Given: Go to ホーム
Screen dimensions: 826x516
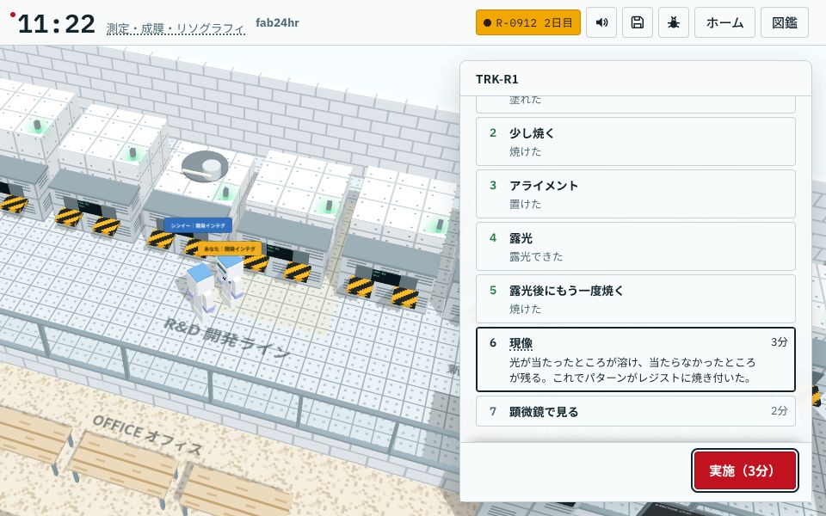Looking at the screenshot, I should [x=724, y=22].
